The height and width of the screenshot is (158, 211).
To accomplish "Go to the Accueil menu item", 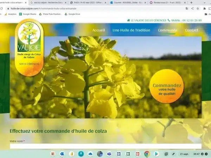I will tap(98, 30).
